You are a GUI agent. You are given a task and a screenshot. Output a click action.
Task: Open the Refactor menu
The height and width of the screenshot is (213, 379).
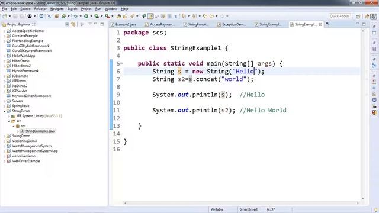pos(40,9)
